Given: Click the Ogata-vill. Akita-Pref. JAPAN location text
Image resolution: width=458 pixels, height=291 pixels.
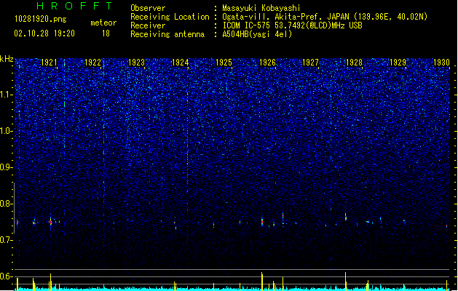Looking at the screenshot, I should [x=325, y=17].
